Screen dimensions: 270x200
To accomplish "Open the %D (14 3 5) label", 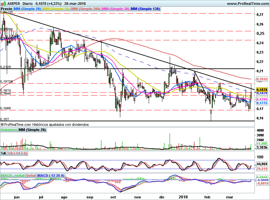I will [17, 153].
